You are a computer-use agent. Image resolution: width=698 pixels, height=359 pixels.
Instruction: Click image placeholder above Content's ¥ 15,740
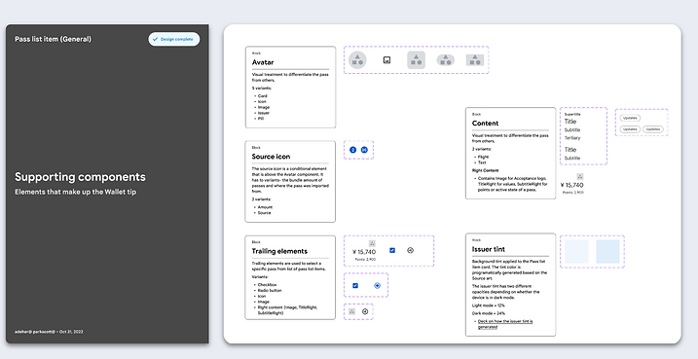580,177
